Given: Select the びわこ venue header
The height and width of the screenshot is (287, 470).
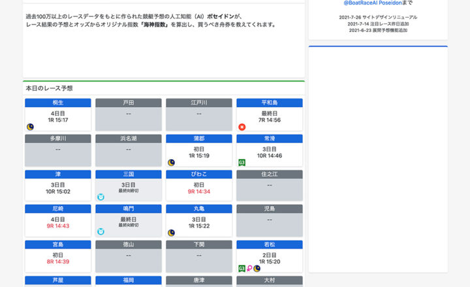Looking at the screenshot, I should pos(199,174).
